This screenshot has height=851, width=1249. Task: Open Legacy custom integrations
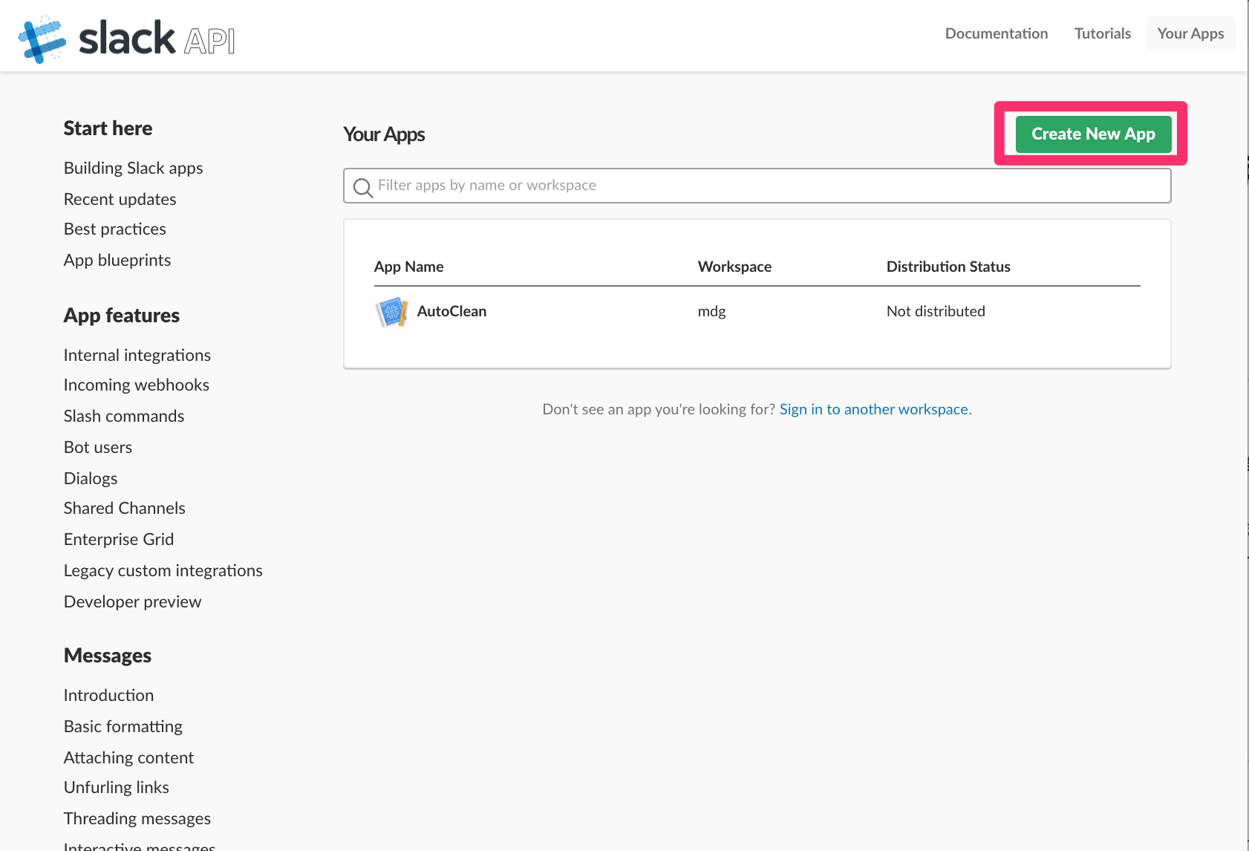click(x=163, y=570)
